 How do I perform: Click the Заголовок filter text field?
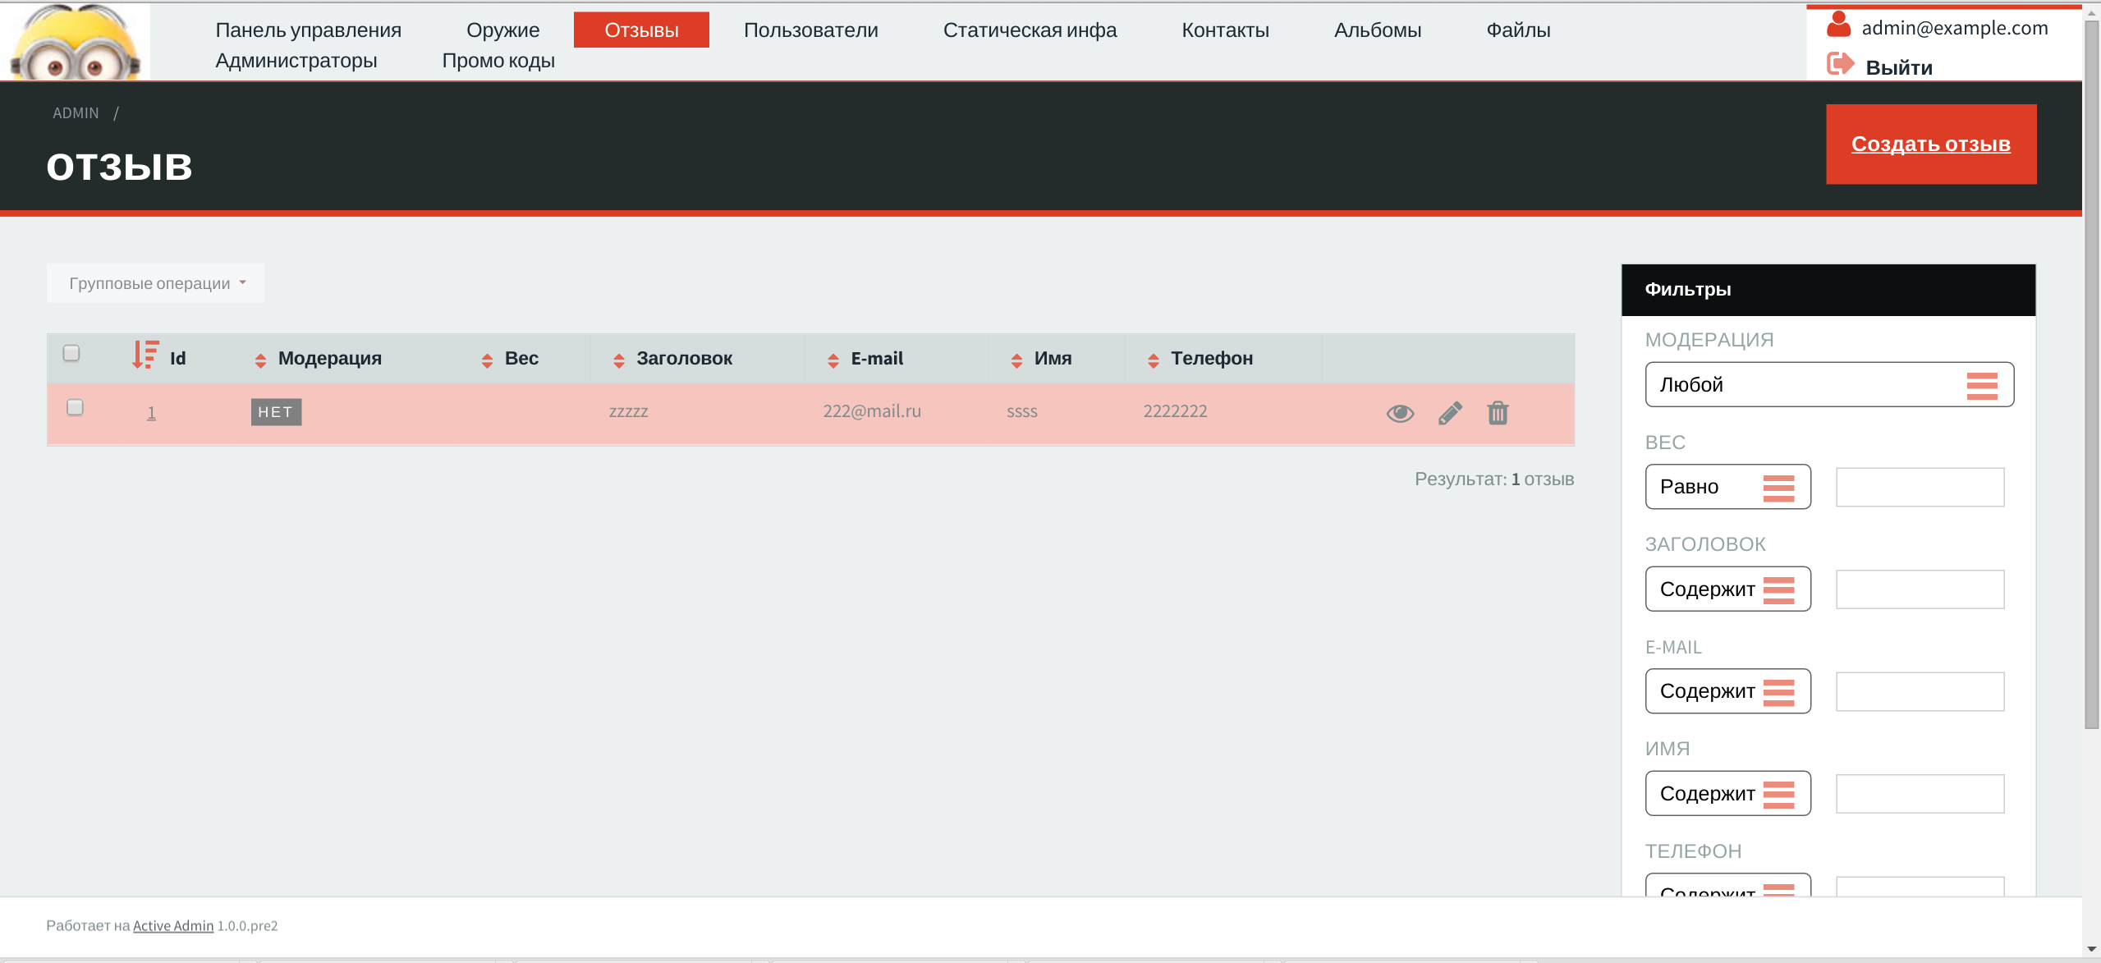(1919, 589)
